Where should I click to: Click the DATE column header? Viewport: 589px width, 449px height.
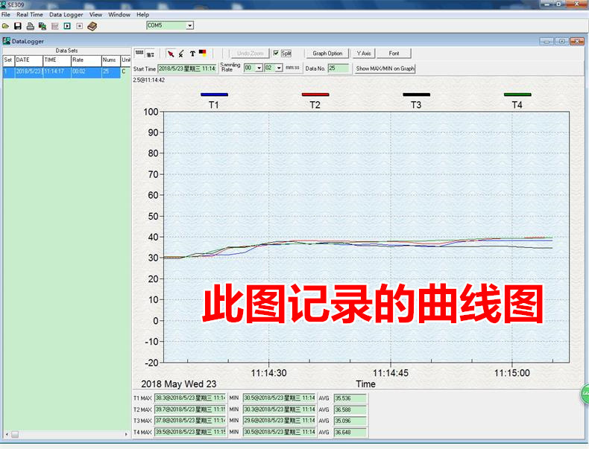pyautogui.click(x=29, y=60)
